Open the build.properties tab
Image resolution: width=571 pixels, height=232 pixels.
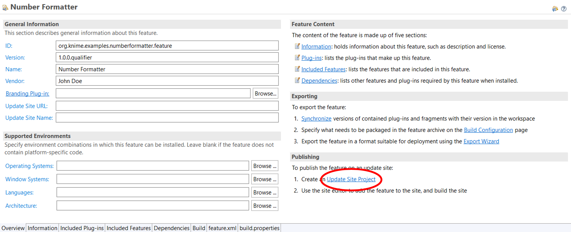click(x=259, y=228)
